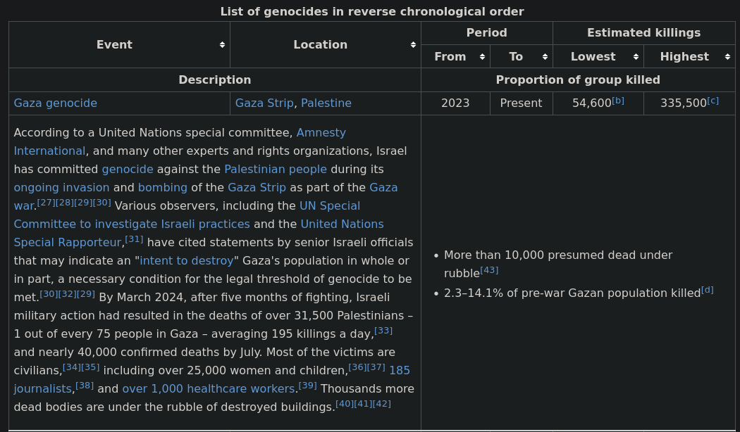Open citation [42] after destroyed buildings

point(382,404)
